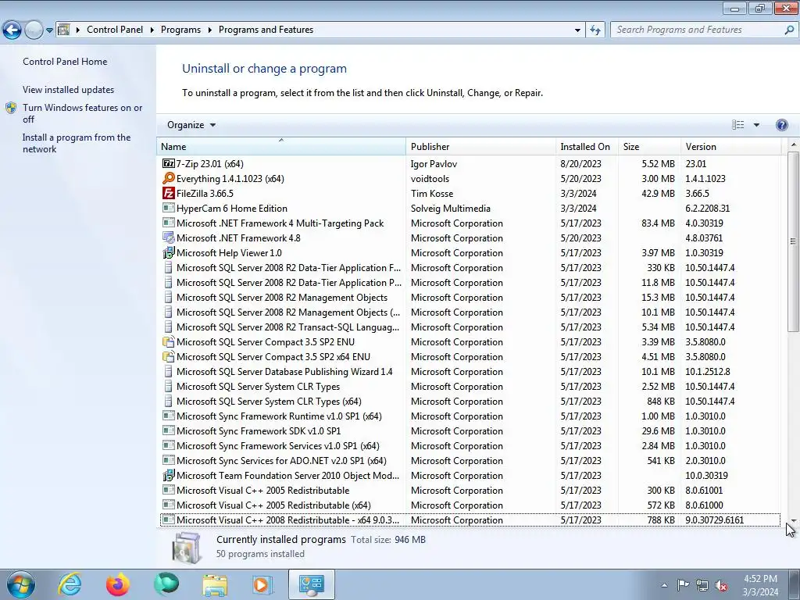This screenshot has height=600, width=800.
Task: Click the Team Foundation Server 2010 icon
Action: (169, 476)
